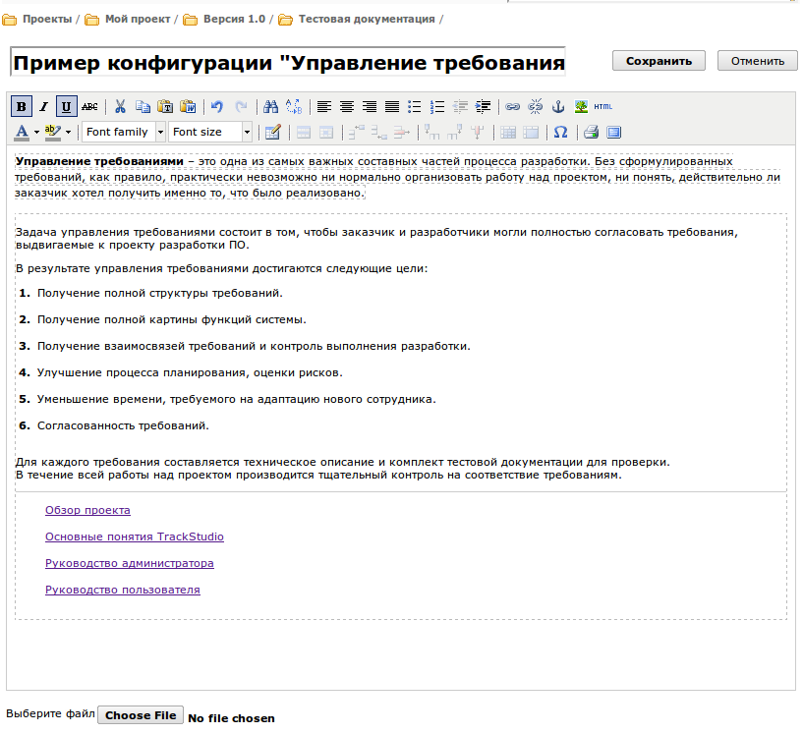Toggle strikethrough (ABC) formatting
Screen dimensions: 803x734
[89, 106]
